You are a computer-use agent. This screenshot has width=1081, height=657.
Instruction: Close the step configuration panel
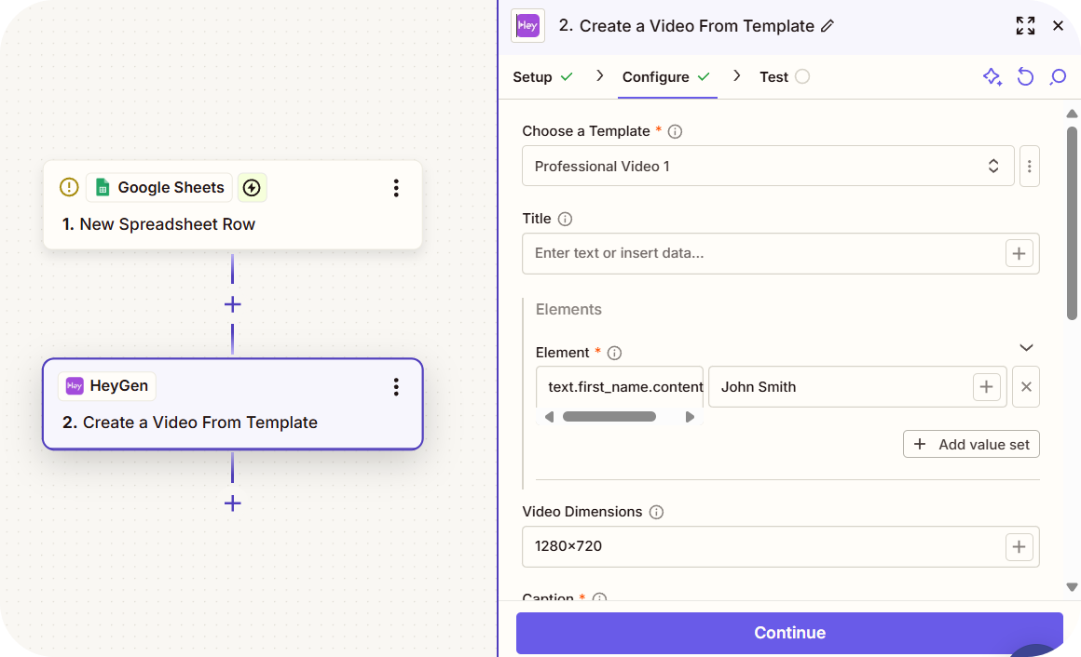click(x=1059, y=26)
